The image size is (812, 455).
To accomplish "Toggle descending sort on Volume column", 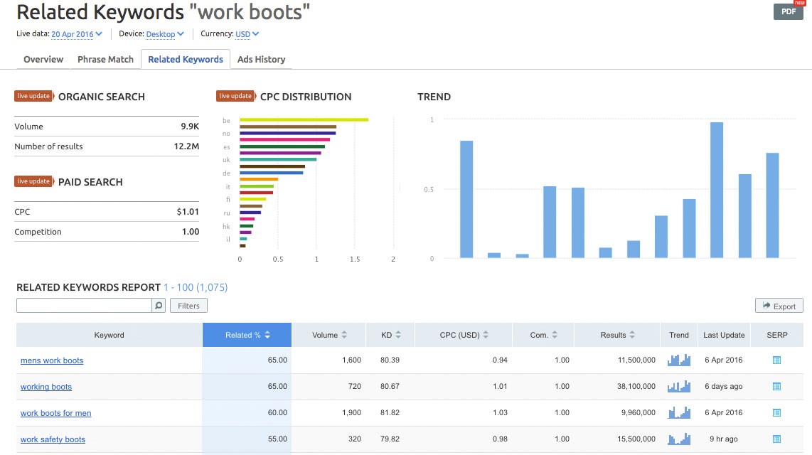I will 346,334.
